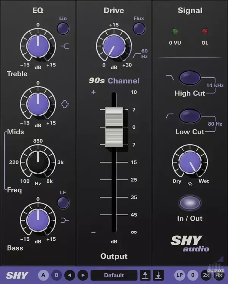Click the Dry label
Viewport: 228px width, 284px height.
(x=177, y=181)
